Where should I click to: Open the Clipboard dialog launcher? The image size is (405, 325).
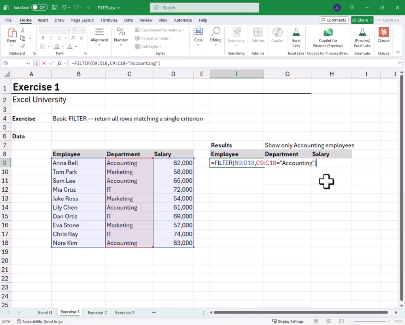click(x=34, y=53)
